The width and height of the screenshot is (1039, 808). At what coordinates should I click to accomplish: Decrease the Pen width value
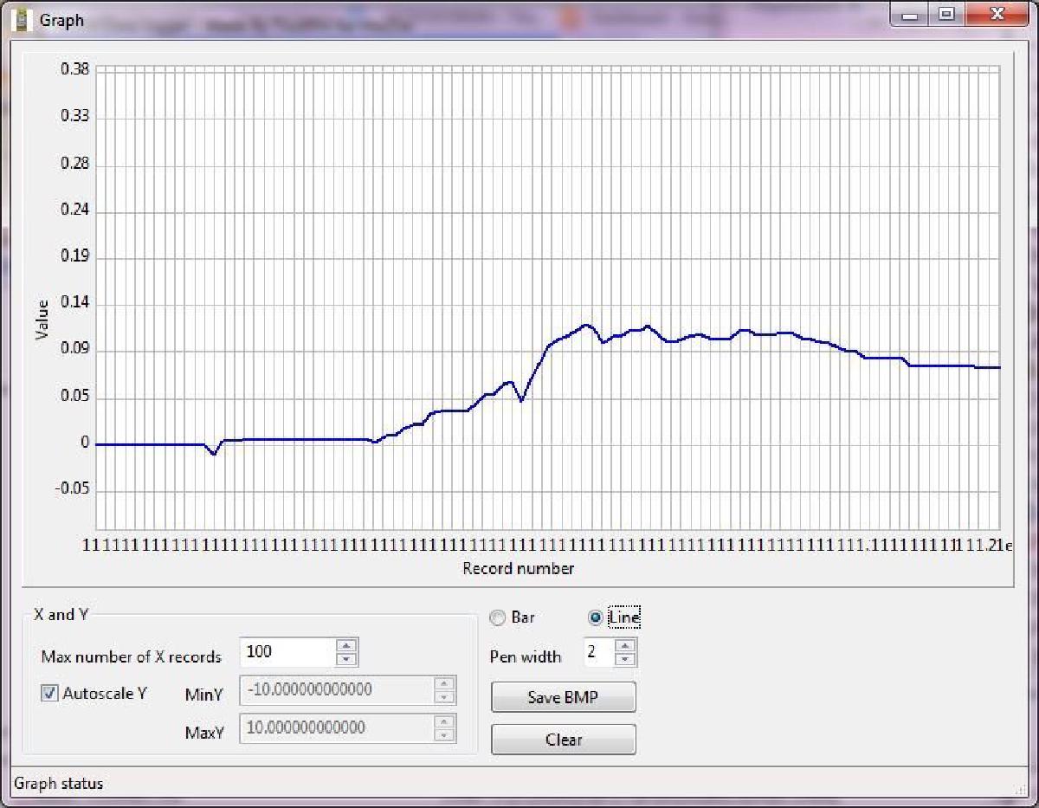(x=625, y=659)
